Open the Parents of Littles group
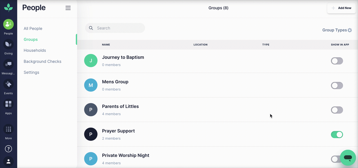 tap(120, 107)
